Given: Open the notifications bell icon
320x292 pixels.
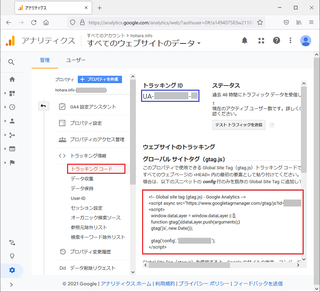Looking at the screenshot, I should click(x=245, y=41).
